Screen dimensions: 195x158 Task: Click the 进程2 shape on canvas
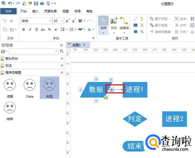(174, 119)
